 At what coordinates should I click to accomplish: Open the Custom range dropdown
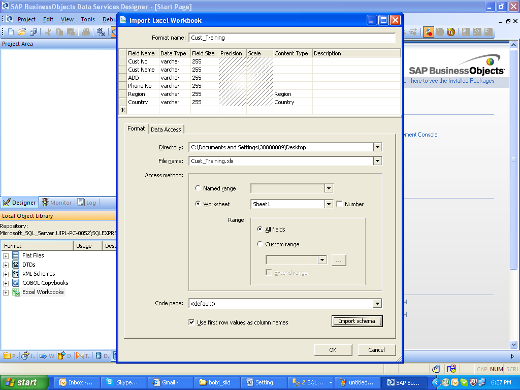click(x=322, y=260)
